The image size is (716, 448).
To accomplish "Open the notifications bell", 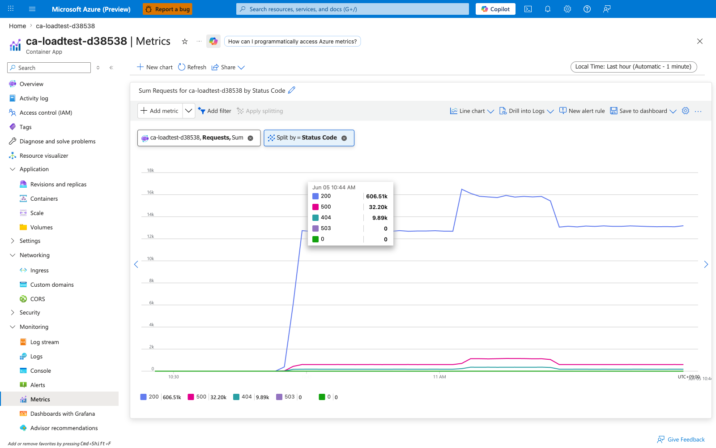I will pos(548,9).
